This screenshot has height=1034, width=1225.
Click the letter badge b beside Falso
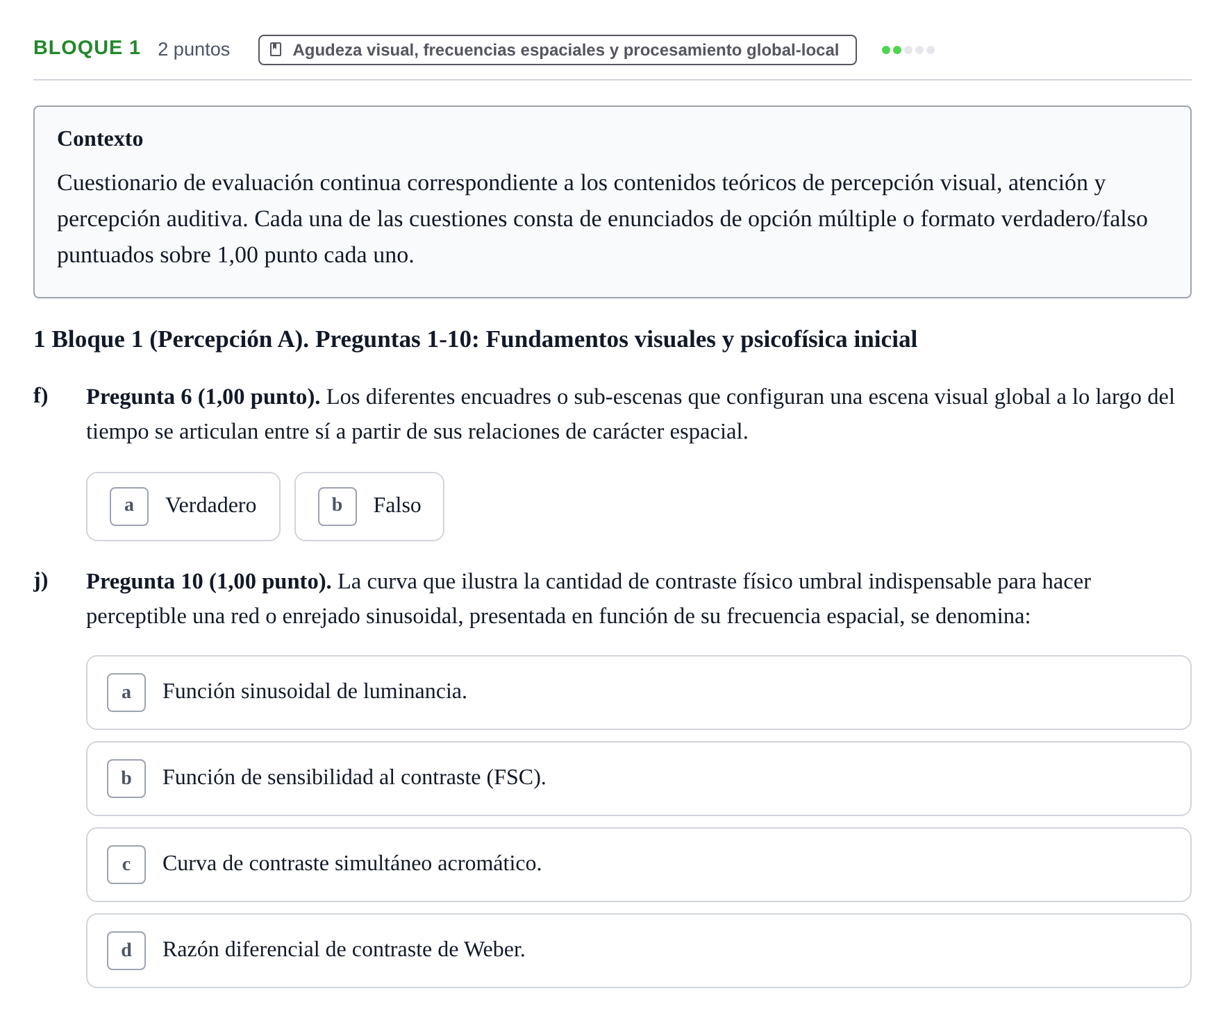(x=337, y=507)
